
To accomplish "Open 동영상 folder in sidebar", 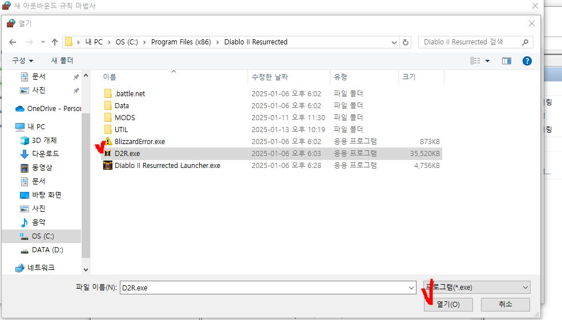I will coord(36,167).
